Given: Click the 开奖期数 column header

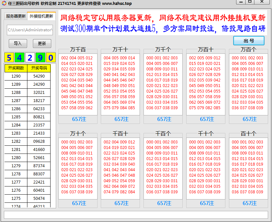Looking at the screenshot, I should (16, 68).
